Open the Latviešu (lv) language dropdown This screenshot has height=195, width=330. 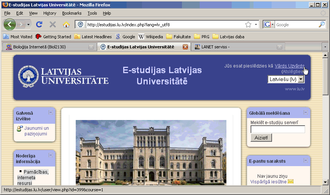coord(286,79)
